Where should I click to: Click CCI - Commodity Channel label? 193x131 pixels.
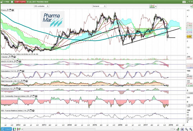[15, 96]
